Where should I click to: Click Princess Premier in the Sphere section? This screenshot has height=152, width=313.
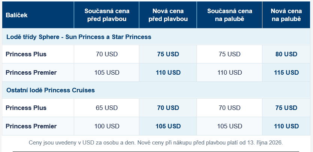click(x=31, y=72)
